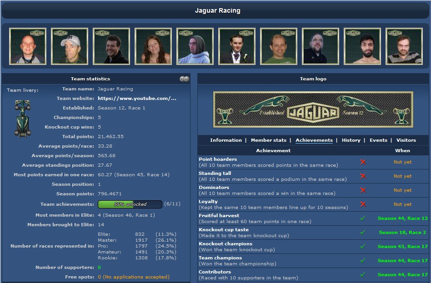Click the Season points value 796.4671
This screenshot has height=283, width=431.
pos(110,194)
